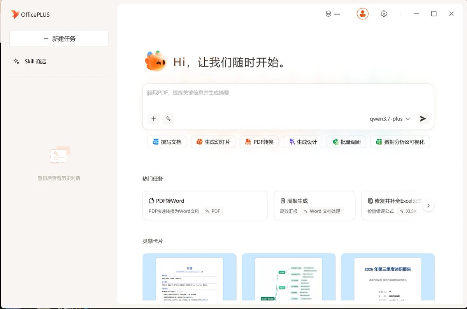Screen dimensions: 467x309
Task: Click the XLSX tag on Excel card
Action: [408, 211]
